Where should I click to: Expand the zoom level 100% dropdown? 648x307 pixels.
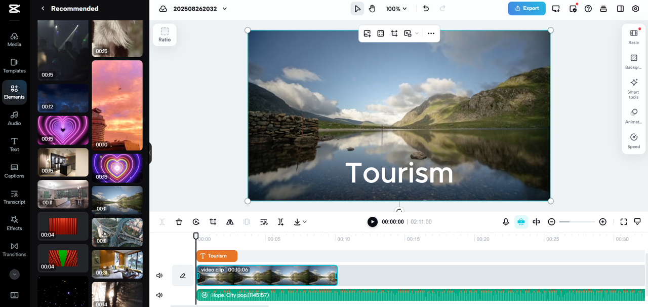[396, 8]
